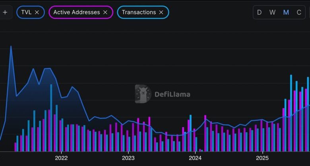Viewport: 310px width, 166px height.
Task: Switch chart to weekly (W) interval
Action: [272, 12]
